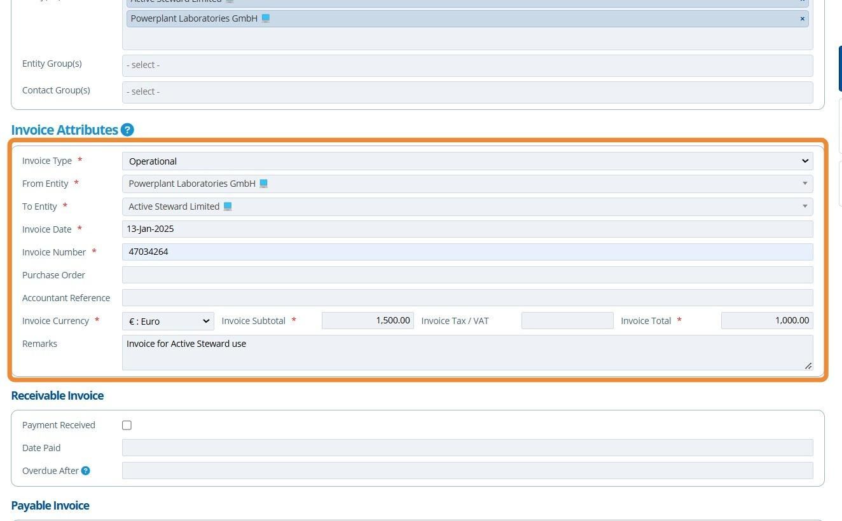Click the Invoice Currency label
This screenshot has width=842, height=521.
[55, 321]
